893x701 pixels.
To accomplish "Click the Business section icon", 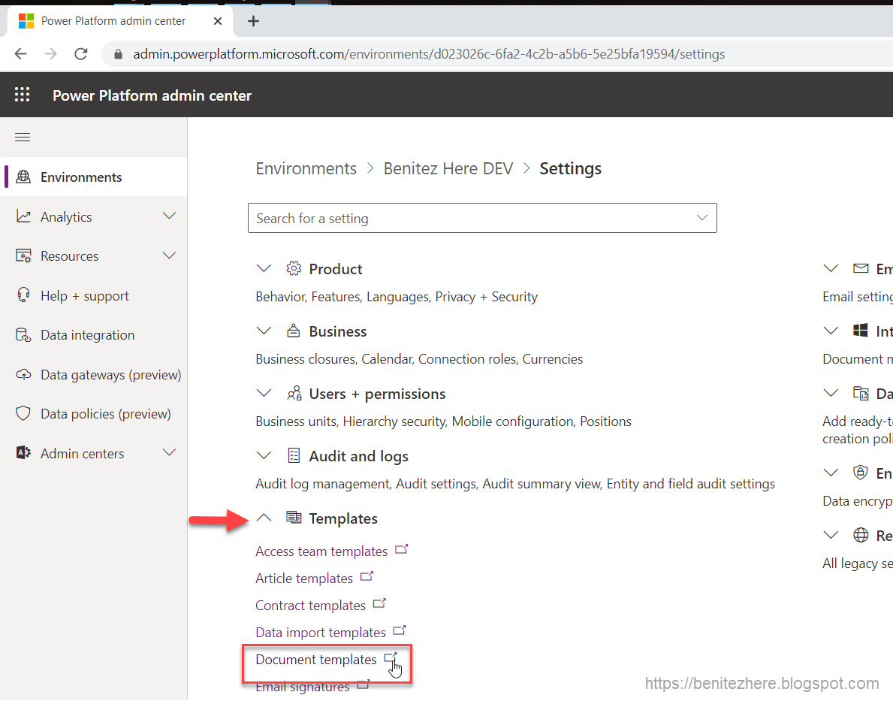I will [294, 331].
